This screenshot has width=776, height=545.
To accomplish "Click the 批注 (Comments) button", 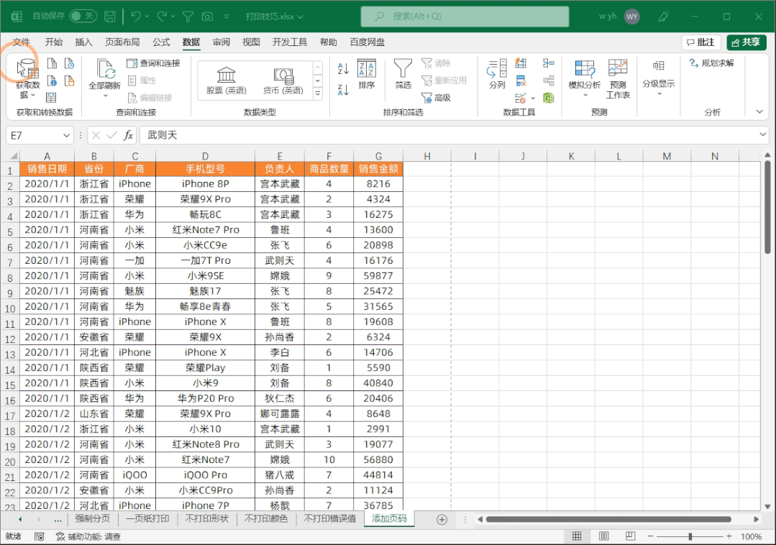I will [700, 42].
